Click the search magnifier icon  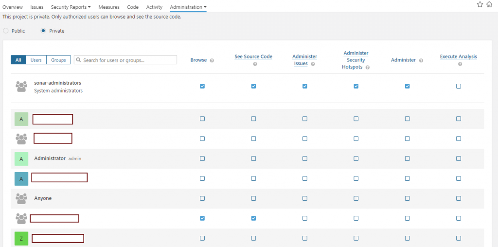tap(78, 60)
